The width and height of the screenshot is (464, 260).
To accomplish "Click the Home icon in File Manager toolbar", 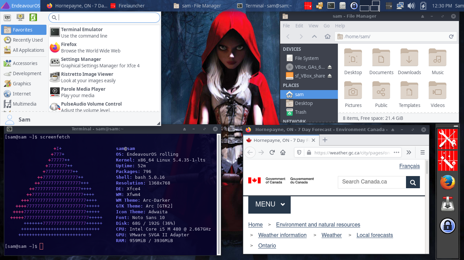I will [327, 37].
